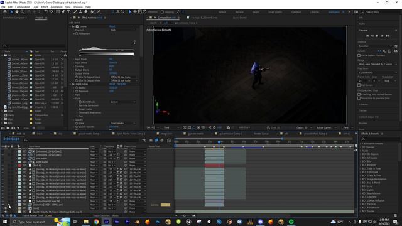Open the Channel RGB dropdown in Levels

(122, 30)
